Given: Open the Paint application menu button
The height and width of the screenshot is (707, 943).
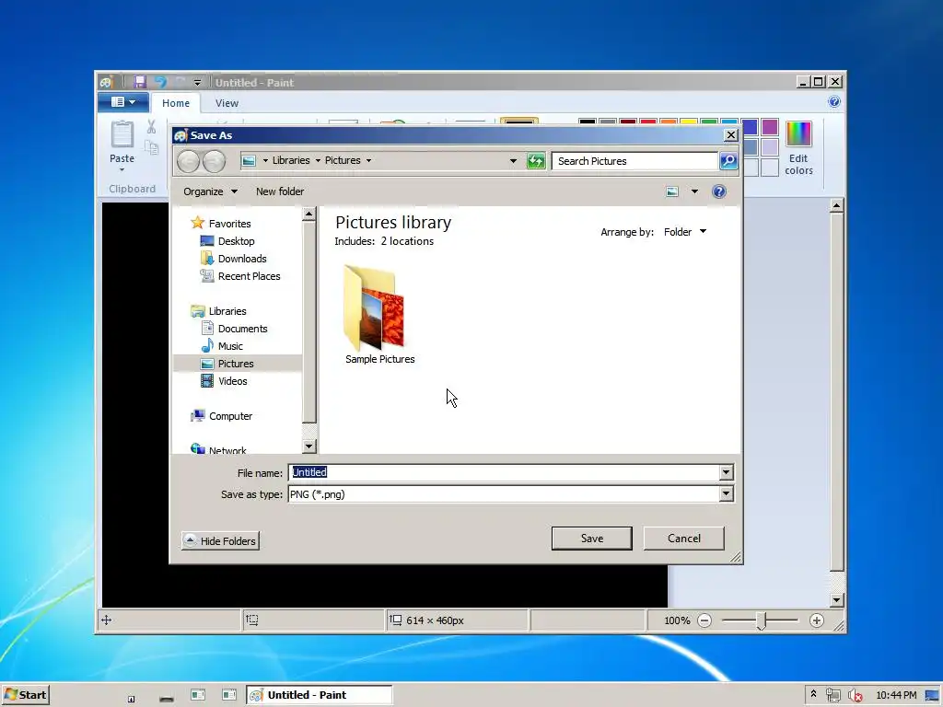Looking at the screenshot, I should point(122,102).
